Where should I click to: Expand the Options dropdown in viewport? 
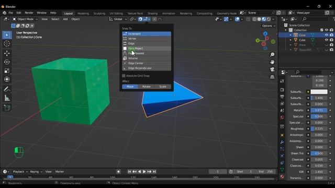[x=269, y=26]
